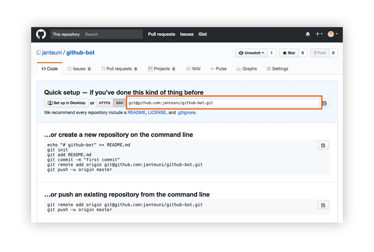Click the GitHub Octocat logo
The image size is (374, 252).
(41, 34)
